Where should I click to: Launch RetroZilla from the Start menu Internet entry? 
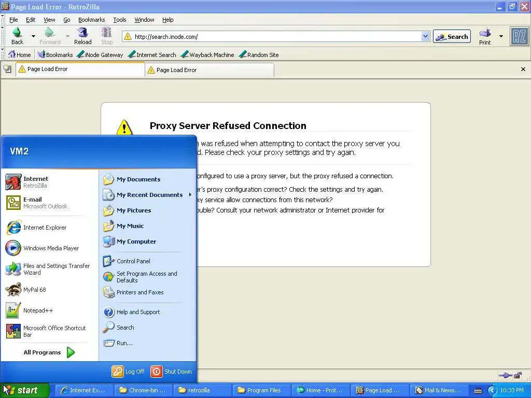click(x=49, y=182)
